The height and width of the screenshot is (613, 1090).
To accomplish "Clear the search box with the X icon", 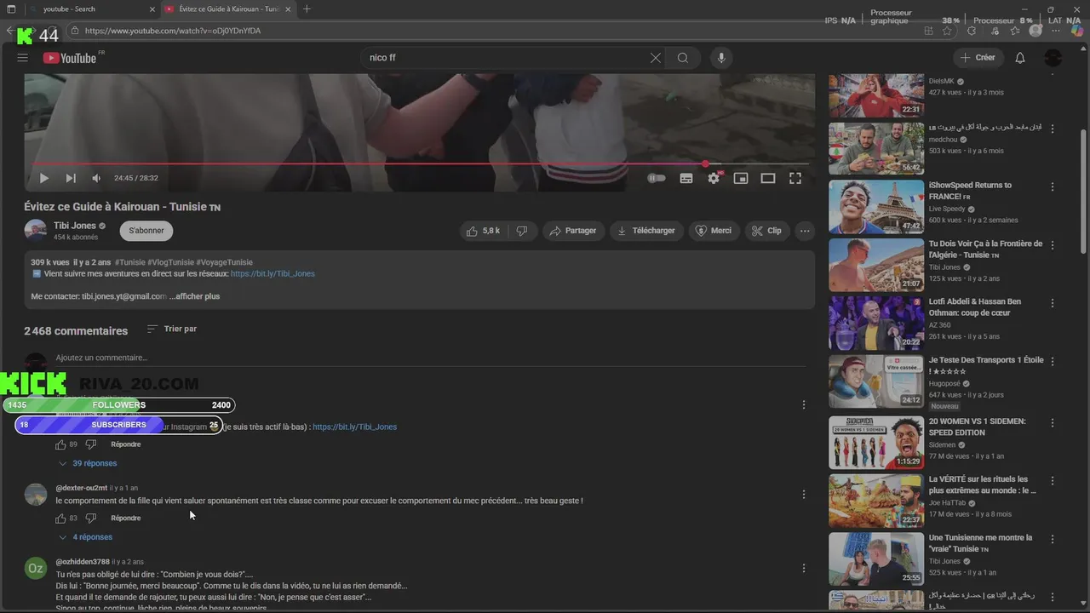I will pyautogui.click(x=655, y=58).
